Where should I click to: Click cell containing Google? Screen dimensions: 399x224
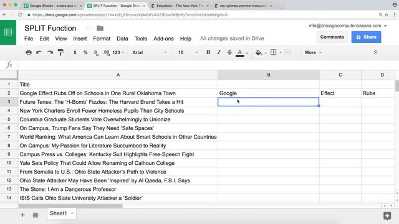click(x=269, y=93)
